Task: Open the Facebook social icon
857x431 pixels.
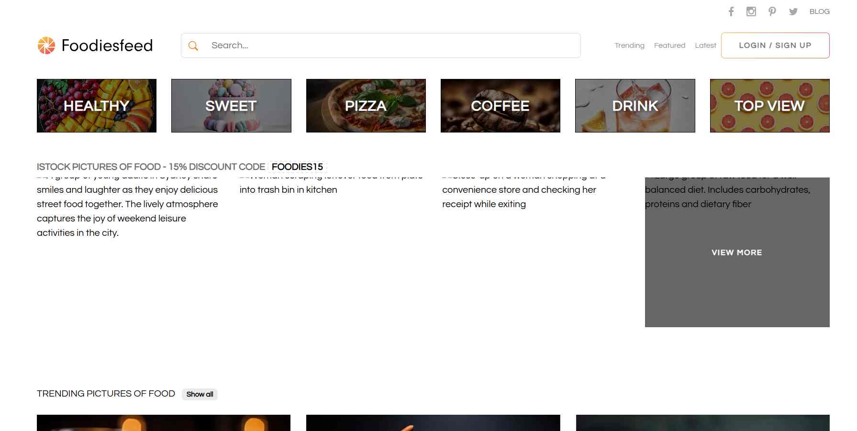Action: [x=731, y=11]
